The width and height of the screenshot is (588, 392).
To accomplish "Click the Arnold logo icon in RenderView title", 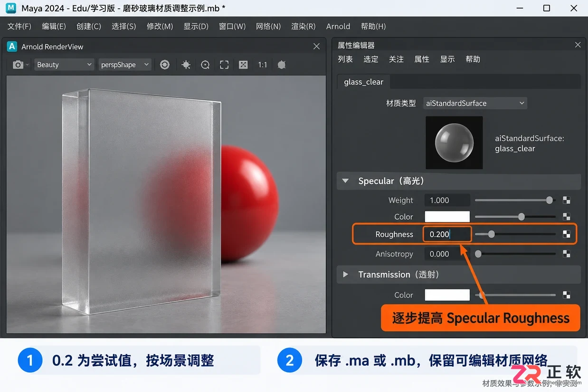I will coord(12,47).
